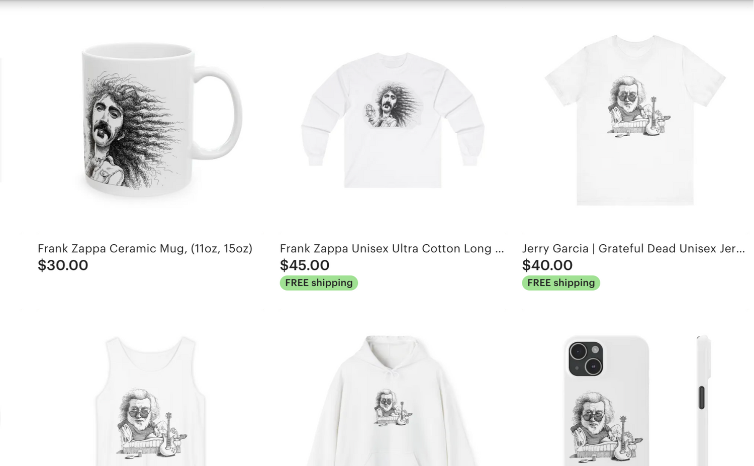Open the Jerry Garcia white t-shirt image

(x=635, y=120)
